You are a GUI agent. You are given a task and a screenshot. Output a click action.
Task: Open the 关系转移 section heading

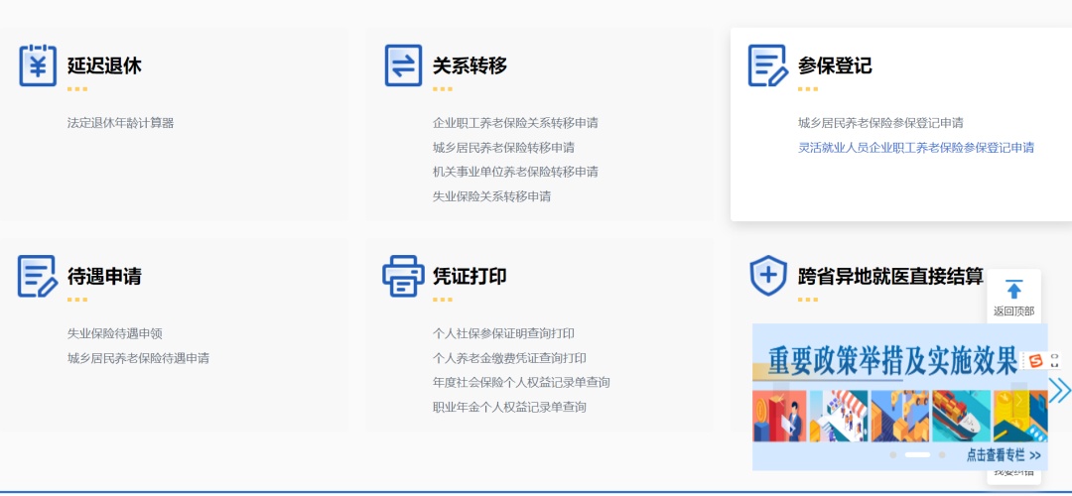pyautogui.click(x=469, y=66)
